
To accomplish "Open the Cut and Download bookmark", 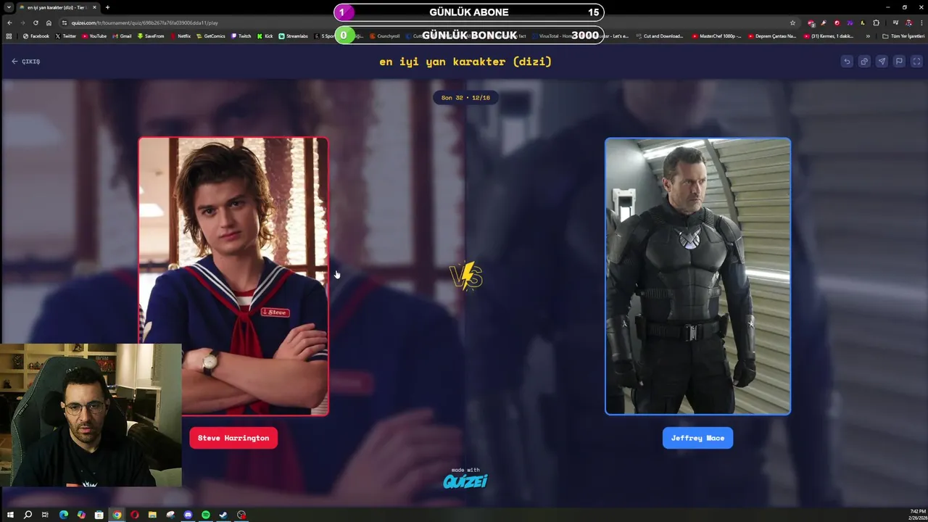I will pyautogui.click(x=660, y=36).
